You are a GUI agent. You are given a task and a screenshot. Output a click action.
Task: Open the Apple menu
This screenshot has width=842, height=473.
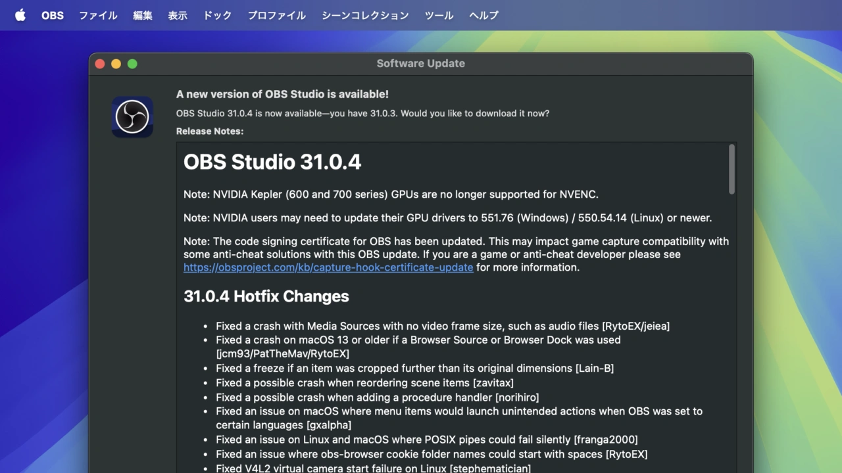tap(20, 15)
